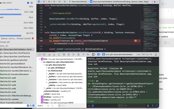Screen dimensions: 174x109
Task: Toggle console eye icon
Action: [89, 106]
